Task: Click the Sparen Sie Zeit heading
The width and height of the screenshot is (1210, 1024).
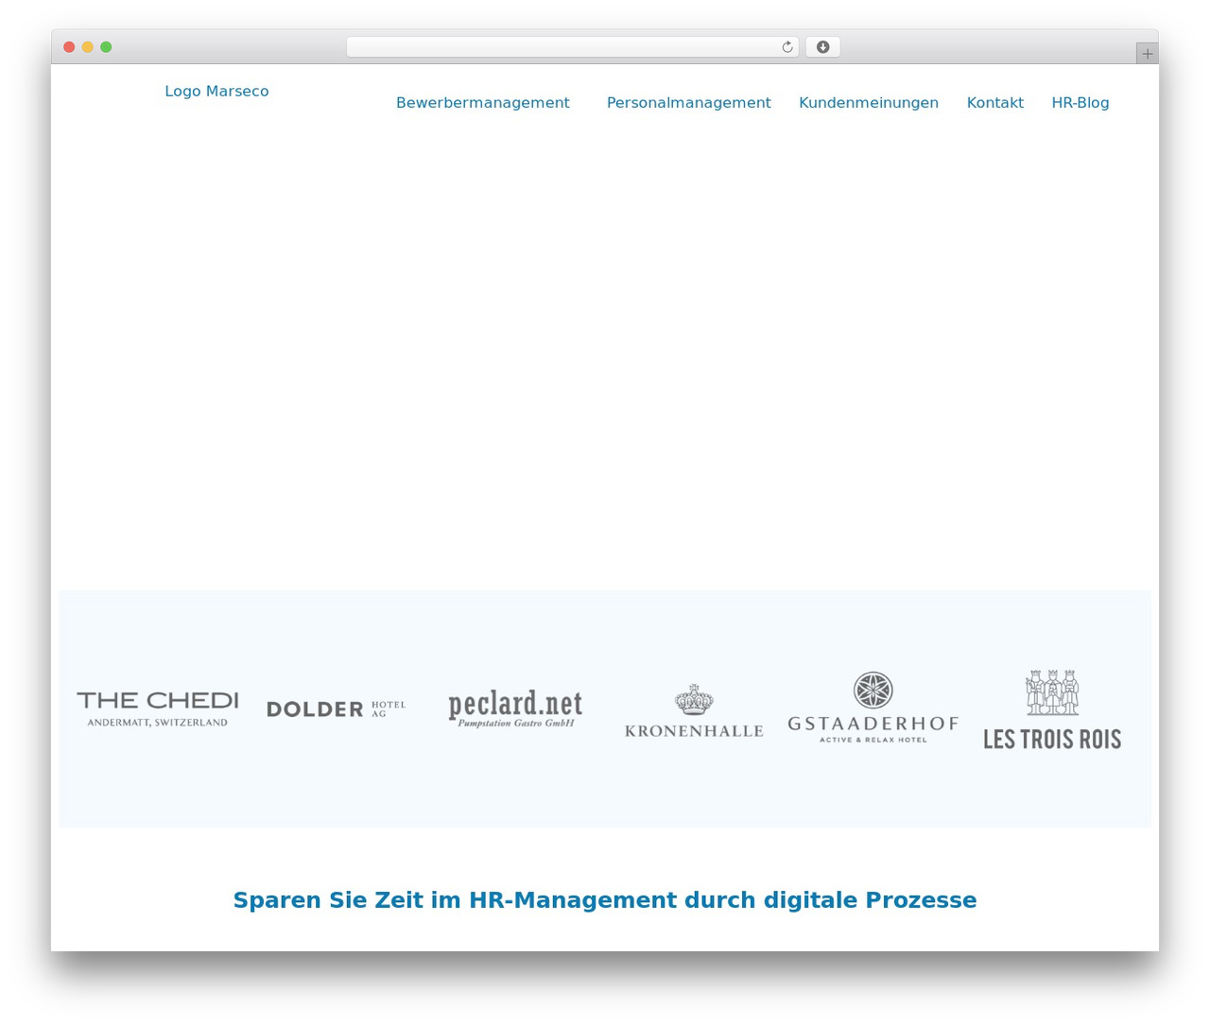Action: click(x=605, y=900)
